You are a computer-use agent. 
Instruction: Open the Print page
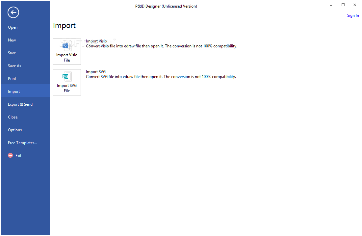tap(25, 79)
